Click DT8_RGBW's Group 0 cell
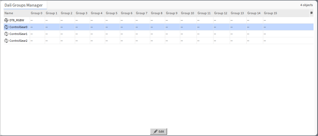318x136 pixels. (x=37, y=20)
